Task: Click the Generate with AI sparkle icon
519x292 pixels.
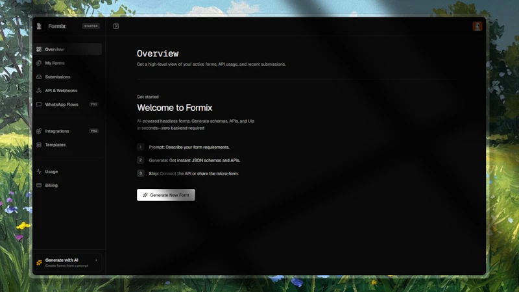Action: (x=39, y=263)
